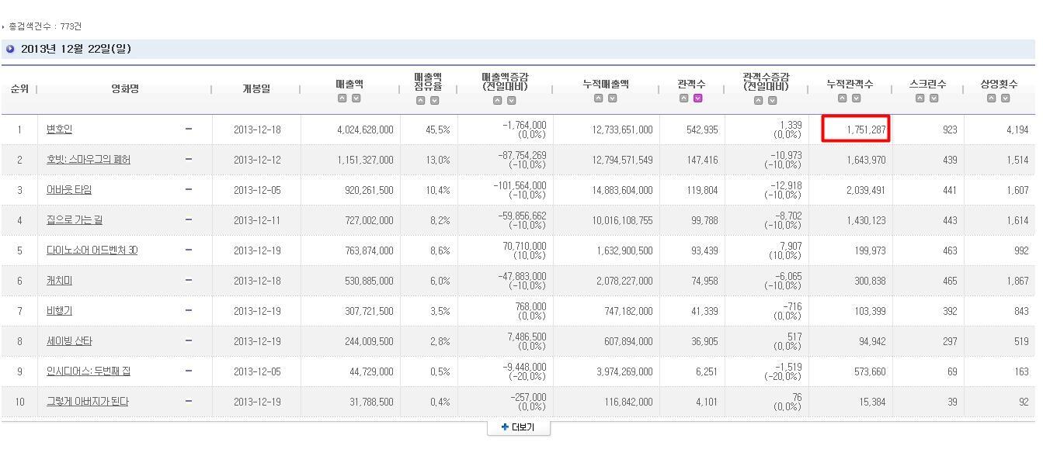Sort 관객수증감 column descending
The image size is (1043, 449).
pyautogui.click(x=773, y=101)
